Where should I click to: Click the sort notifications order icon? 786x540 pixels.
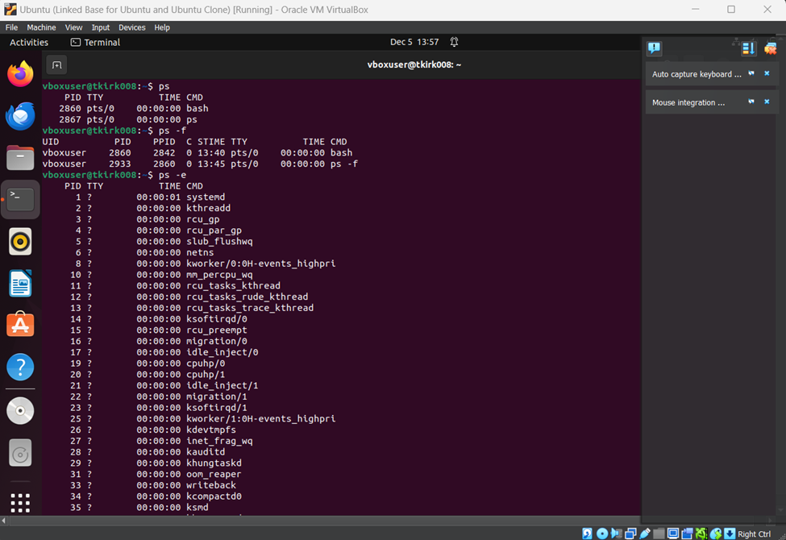pyautogui.click(x=748, y=48)
